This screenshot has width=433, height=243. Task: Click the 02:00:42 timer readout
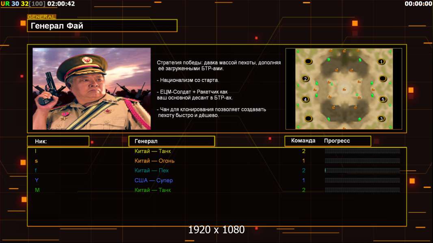pyautogui.click(x=61, y=4)
